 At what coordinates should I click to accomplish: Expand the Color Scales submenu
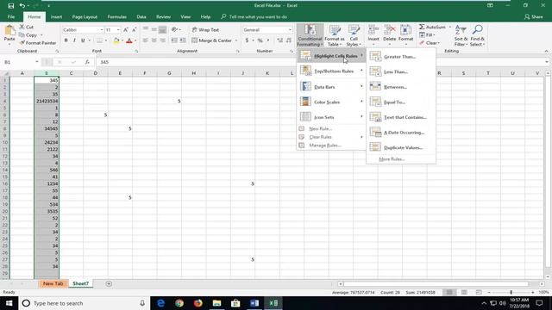331,102
